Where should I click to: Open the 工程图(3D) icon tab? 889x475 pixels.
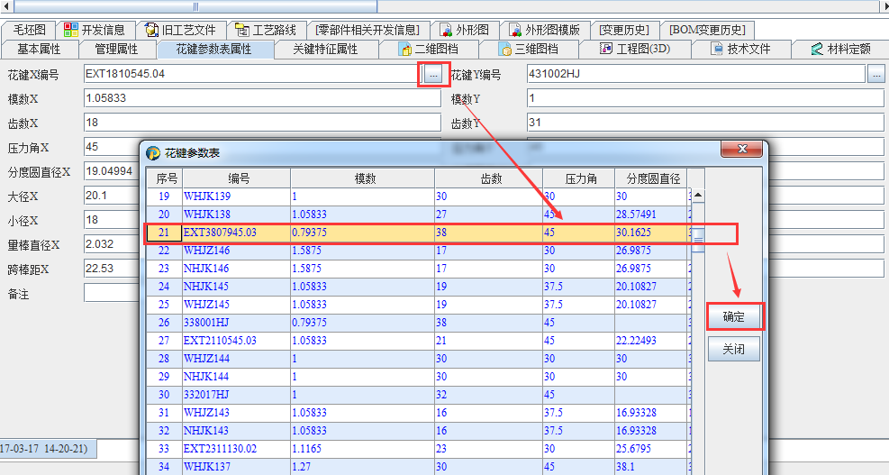[x=607, y=49]
